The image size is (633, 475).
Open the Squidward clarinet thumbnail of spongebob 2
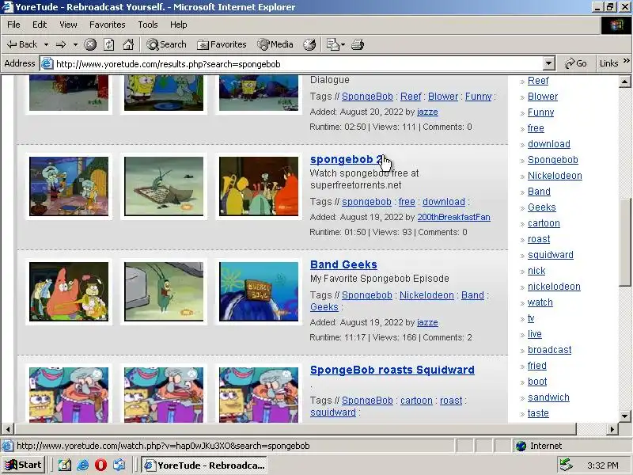(69, 186)
